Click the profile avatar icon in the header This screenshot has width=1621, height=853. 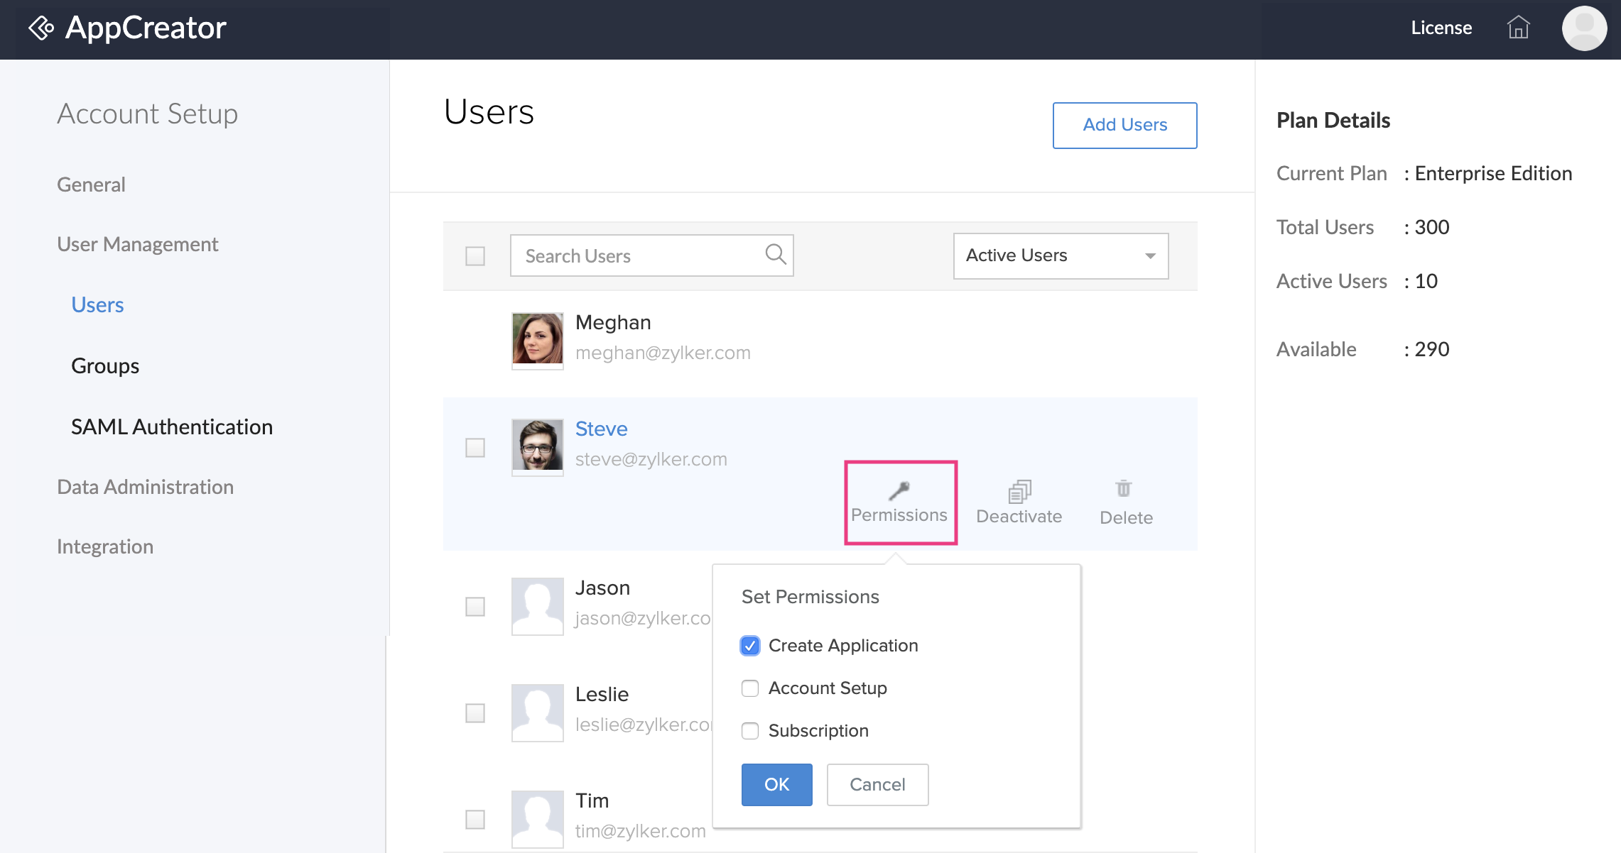[1583, 28]
